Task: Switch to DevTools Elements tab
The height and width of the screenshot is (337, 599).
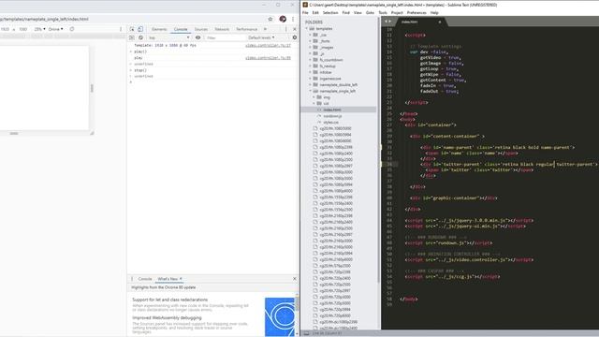Action: tap(159, 29)
